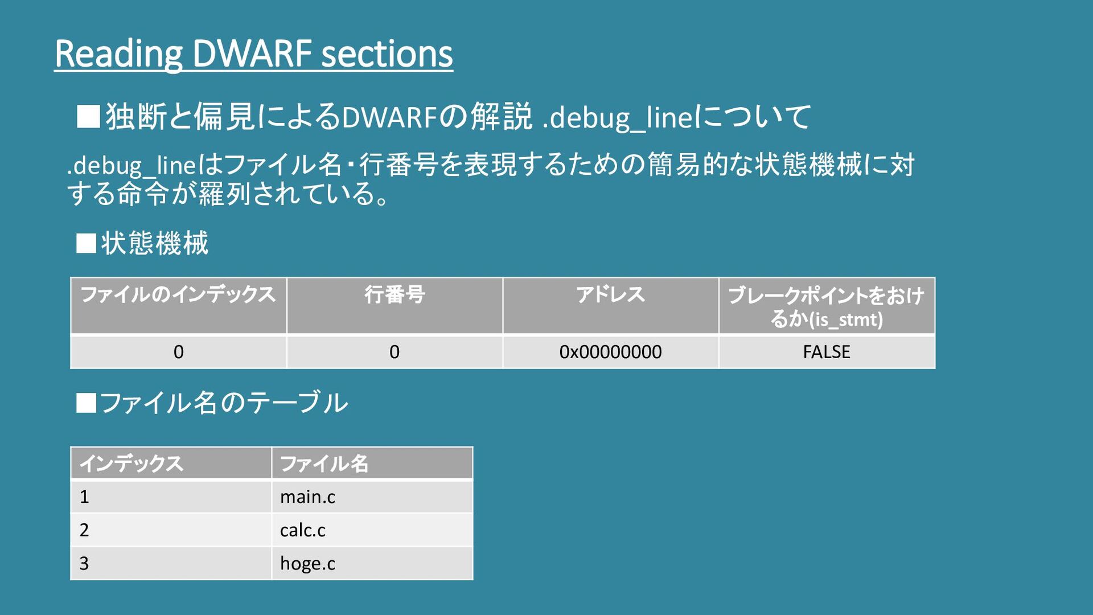Select the is_stmt column header
This screenshot has height=615, width=1093.
[x=826, y=306]
